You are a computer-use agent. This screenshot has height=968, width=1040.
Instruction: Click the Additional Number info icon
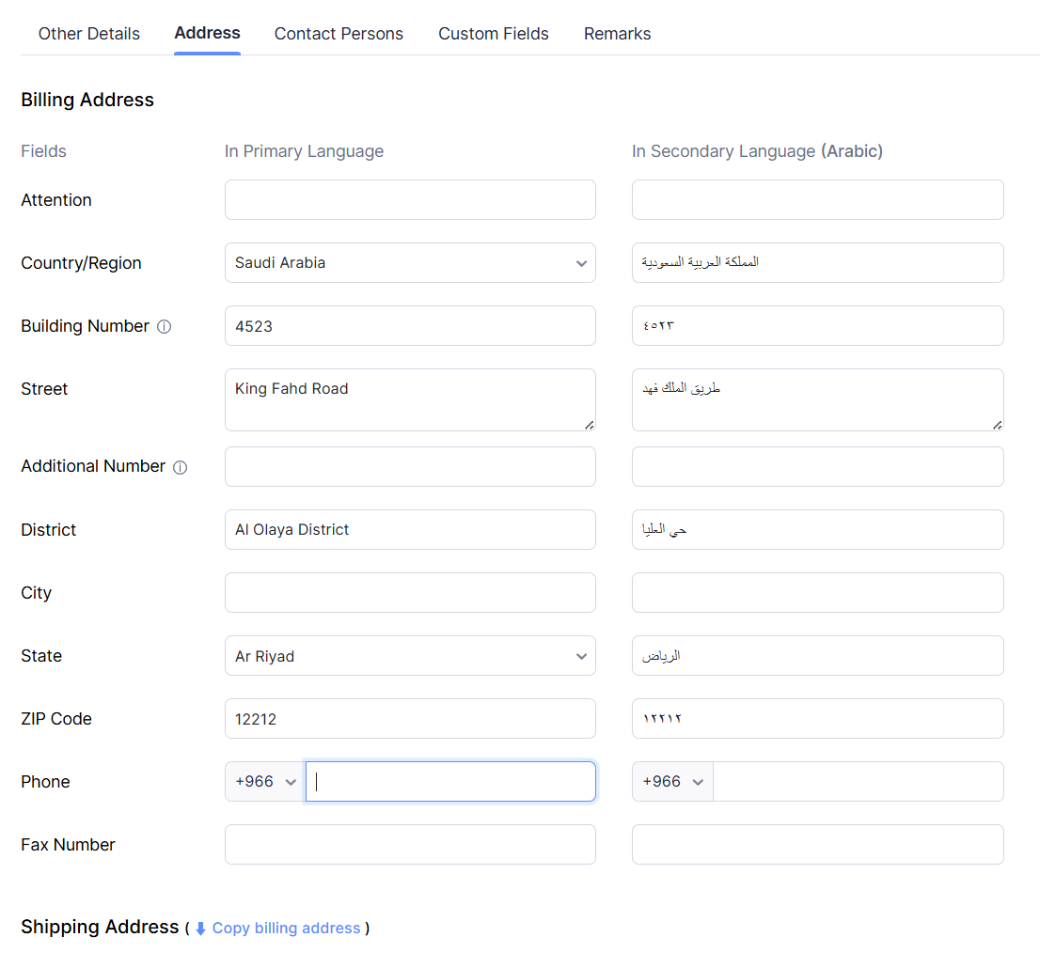[x=181, y=467]
